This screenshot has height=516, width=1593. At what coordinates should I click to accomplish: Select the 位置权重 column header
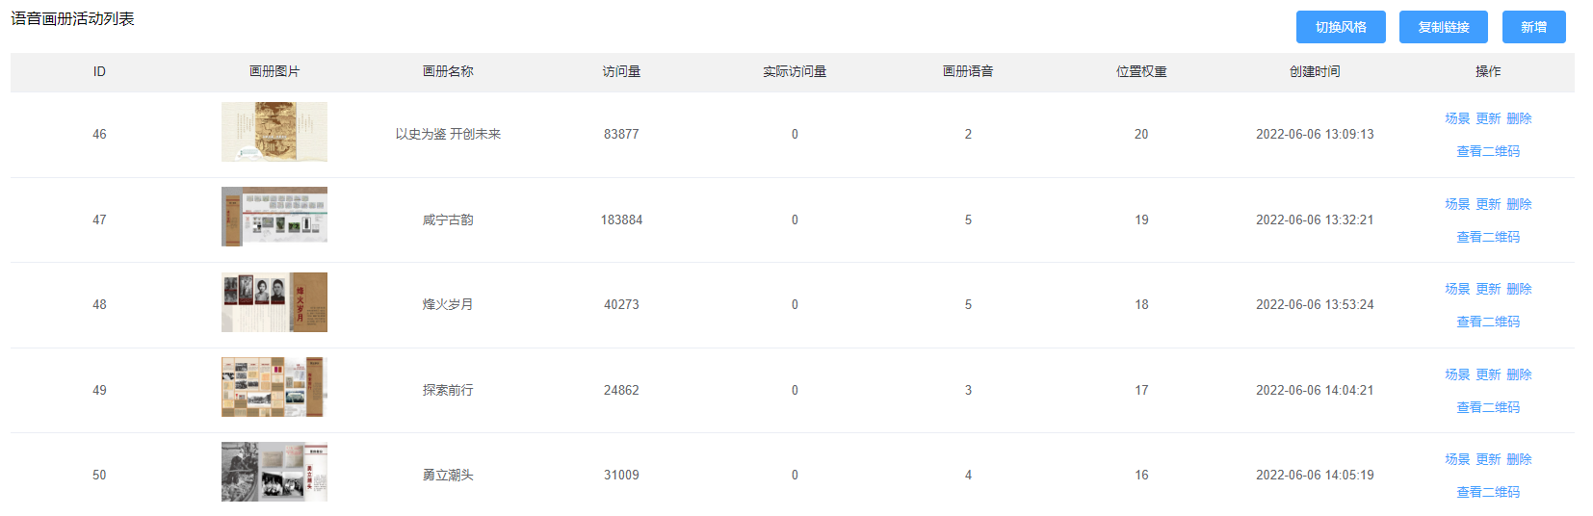[x=1141, y=71]
